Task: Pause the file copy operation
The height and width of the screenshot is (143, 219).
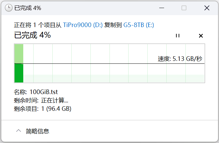Action: (177, 36)
